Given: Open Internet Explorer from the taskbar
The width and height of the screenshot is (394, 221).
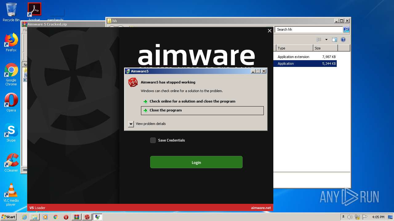Looking at the screenshot, I should [x=24, y=217].
